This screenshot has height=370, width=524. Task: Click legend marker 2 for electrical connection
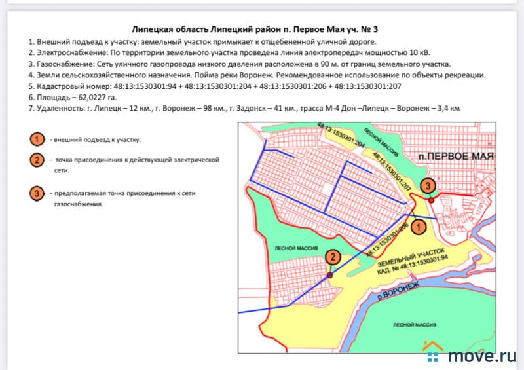tap(37, 160)
